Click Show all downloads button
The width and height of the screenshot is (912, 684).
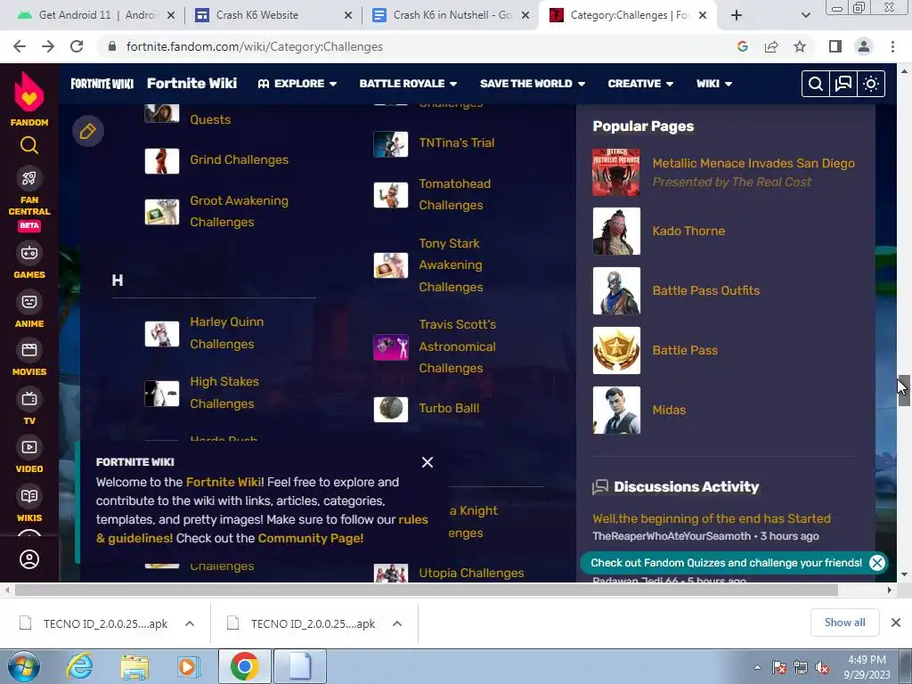point(844,623)
